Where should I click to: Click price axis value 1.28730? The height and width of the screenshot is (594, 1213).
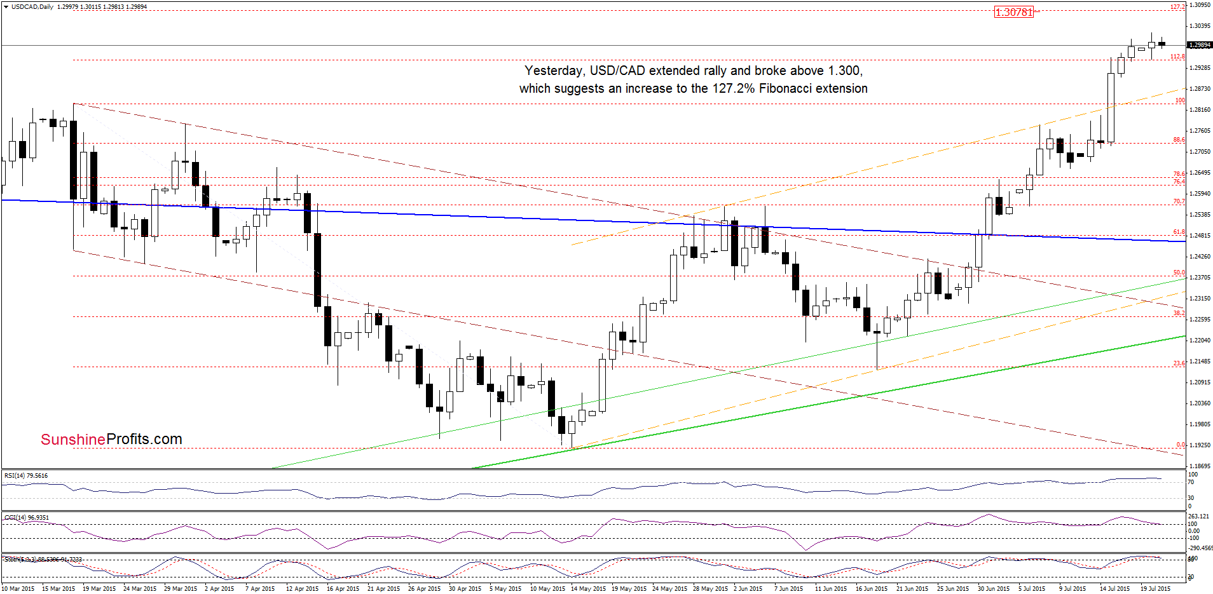click(x=1200, y=88)
